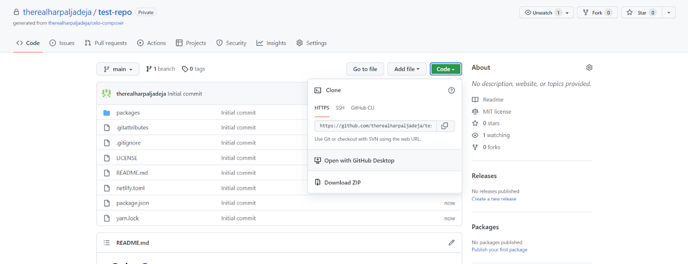Click the pencil icon to edit README

pos(451,243)
